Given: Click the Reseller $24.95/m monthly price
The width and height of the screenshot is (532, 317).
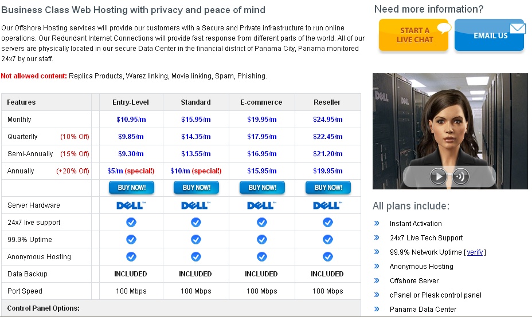Looking at the screenshot, I should pyautogui.click(x=327, y=120).
